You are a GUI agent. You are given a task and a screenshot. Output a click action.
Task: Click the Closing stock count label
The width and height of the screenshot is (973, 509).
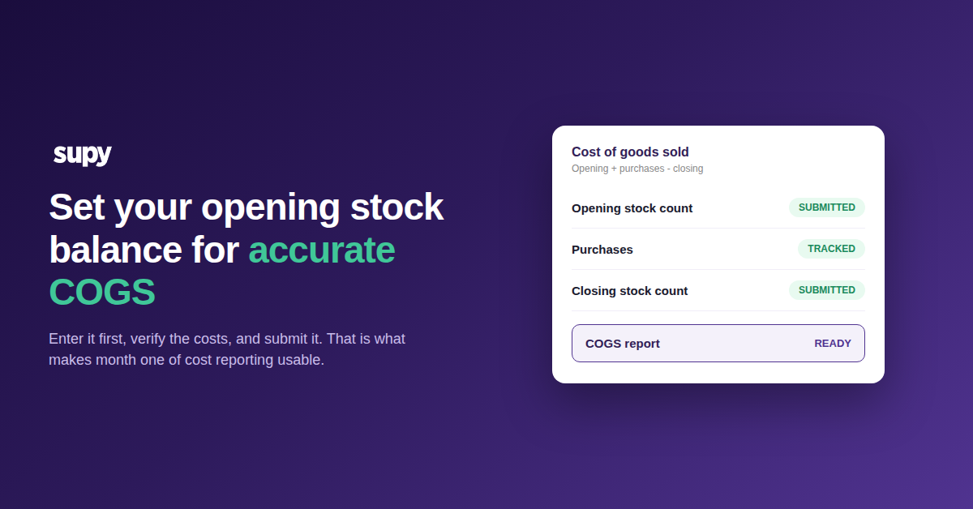pyautogui.click(x=629, y=291)
